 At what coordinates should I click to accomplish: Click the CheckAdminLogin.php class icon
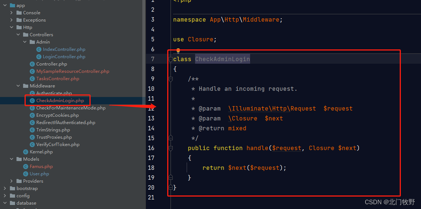coord(32,101)
